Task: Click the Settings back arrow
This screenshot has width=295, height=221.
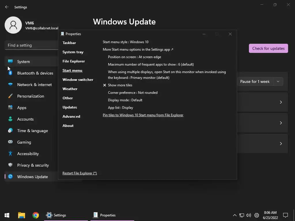Action: 7,7
